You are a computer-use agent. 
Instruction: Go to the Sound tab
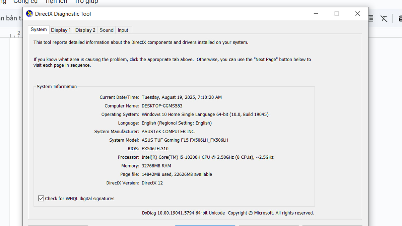pyautogui.click(x=107, y=30)
